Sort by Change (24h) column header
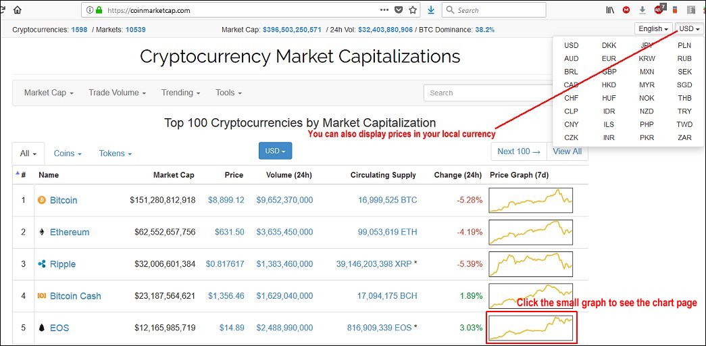706x346 pixels. (457, 175)
